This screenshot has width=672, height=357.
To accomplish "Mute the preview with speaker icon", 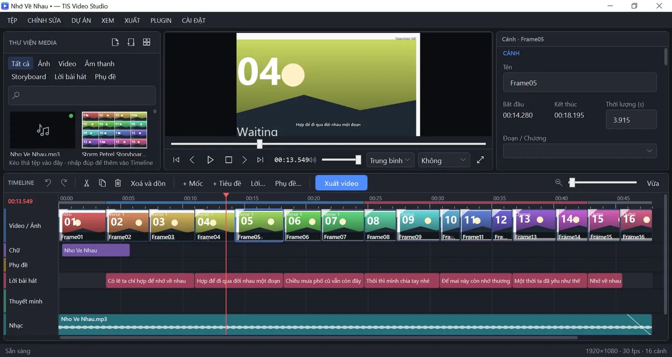I will (313, 160).
